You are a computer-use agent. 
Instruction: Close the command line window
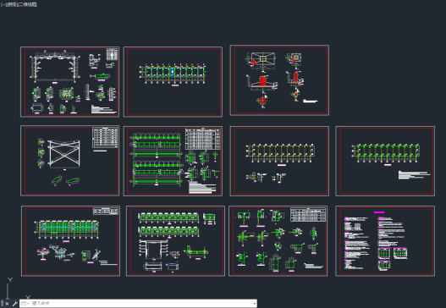(7, 304)
